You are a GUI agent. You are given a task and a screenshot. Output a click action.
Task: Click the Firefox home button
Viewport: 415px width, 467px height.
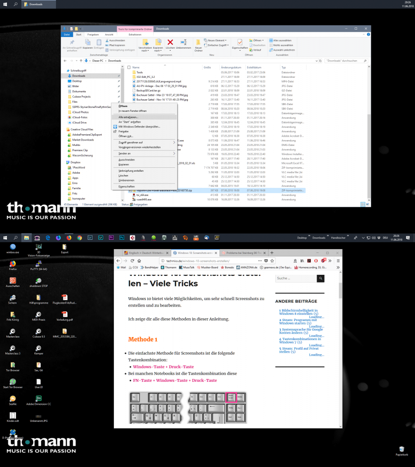pyautogui.click(x=139, y=261)
